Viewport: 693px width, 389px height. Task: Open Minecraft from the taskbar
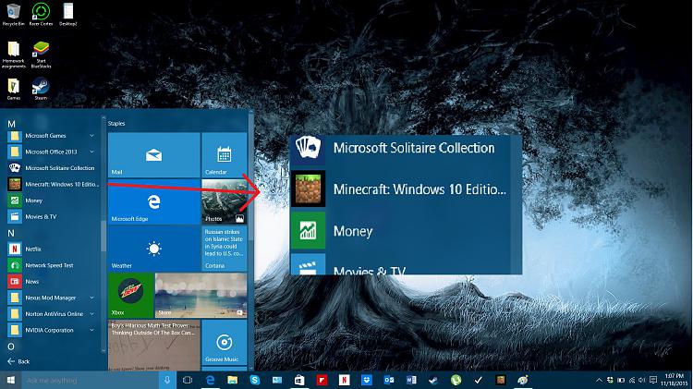pos(500,380)
